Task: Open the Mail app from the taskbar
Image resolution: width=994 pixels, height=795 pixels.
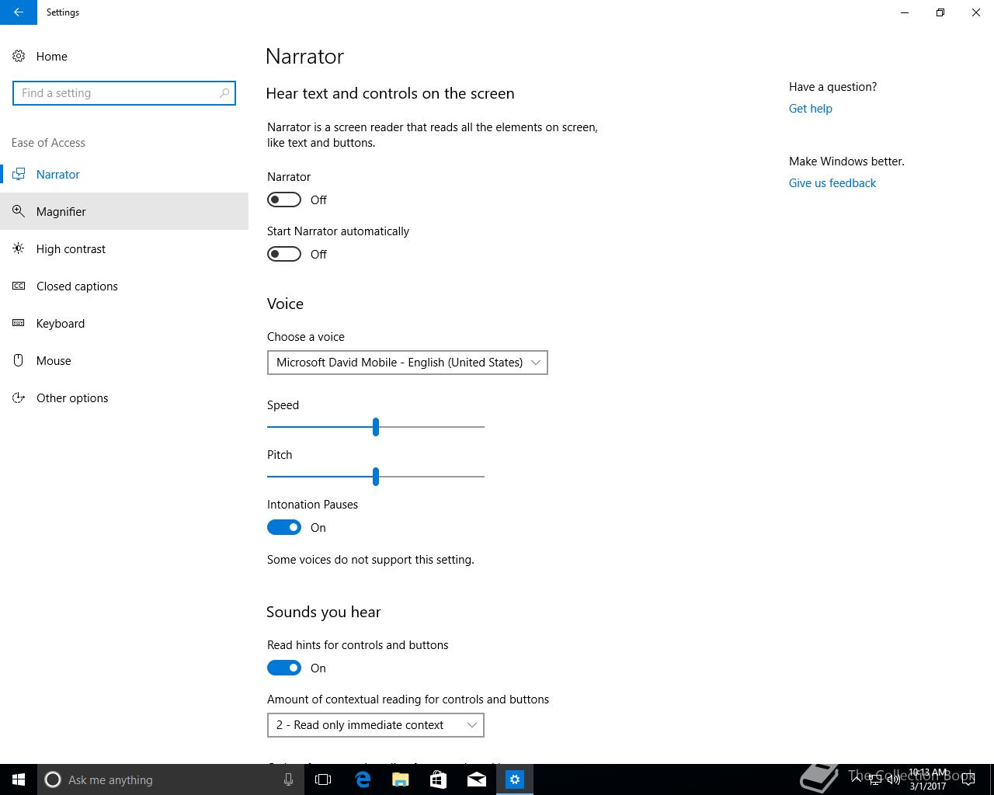Action: point(477,779)
